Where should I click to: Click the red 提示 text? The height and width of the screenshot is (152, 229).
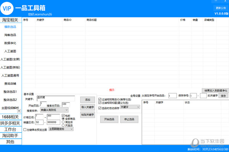coord(112,90)
